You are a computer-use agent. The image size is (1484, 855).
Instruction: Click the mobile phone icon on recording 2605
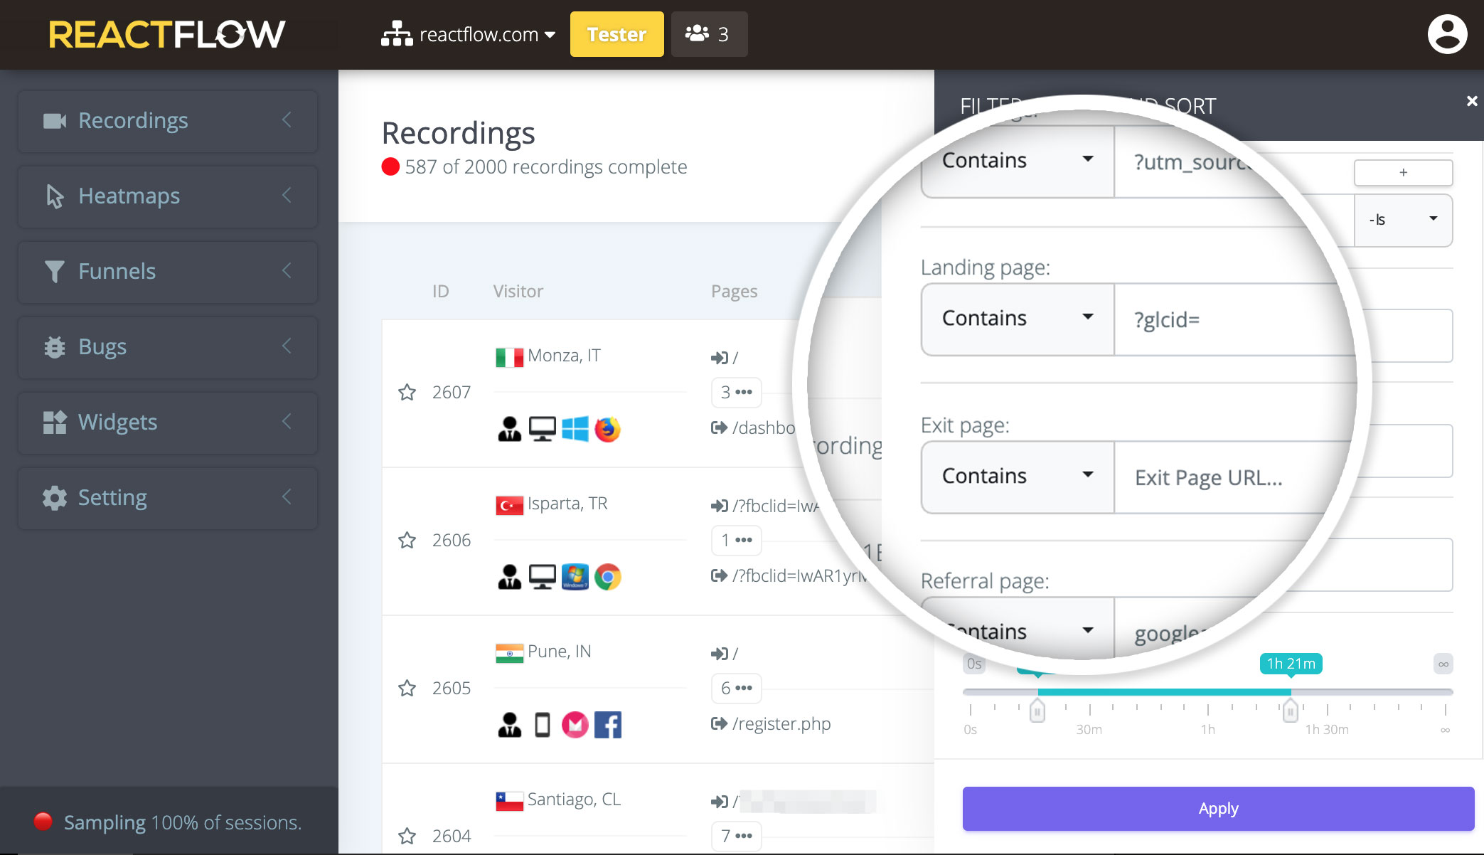pyautogui.click(x=543, y=725)
